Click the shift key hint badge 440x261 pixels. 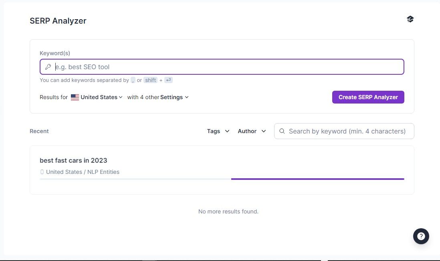(x=150, y=80)
